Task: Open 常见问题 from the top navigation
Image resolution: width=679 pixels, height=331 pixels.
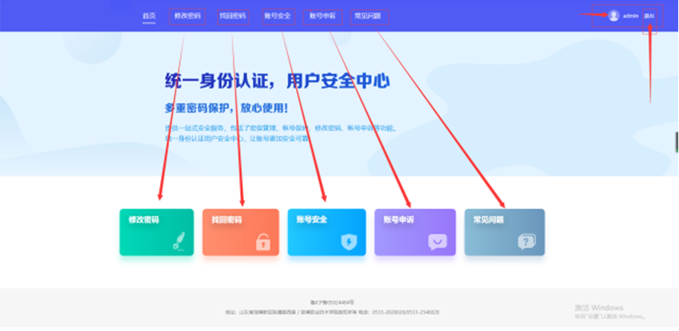Action: (x=368, y=16)
